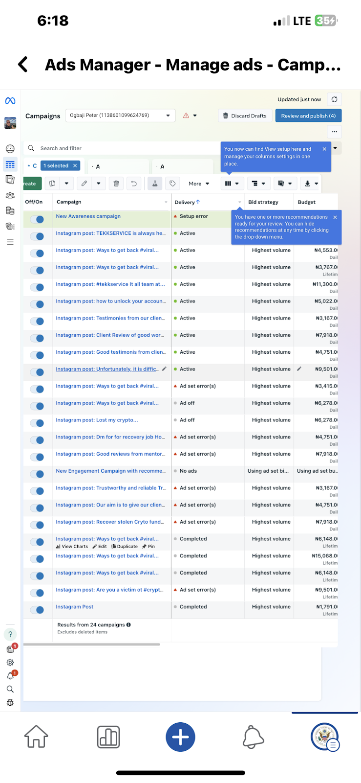
Task: Expand the More dropdown in toolbar
Action: (x=199, y=184)
